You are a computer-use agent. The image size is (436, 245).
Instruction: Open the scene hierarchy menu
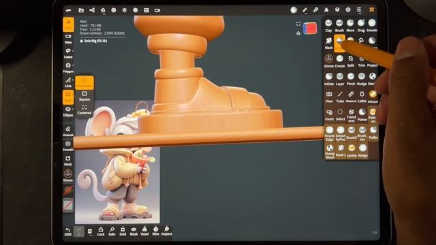pos(92,10)
